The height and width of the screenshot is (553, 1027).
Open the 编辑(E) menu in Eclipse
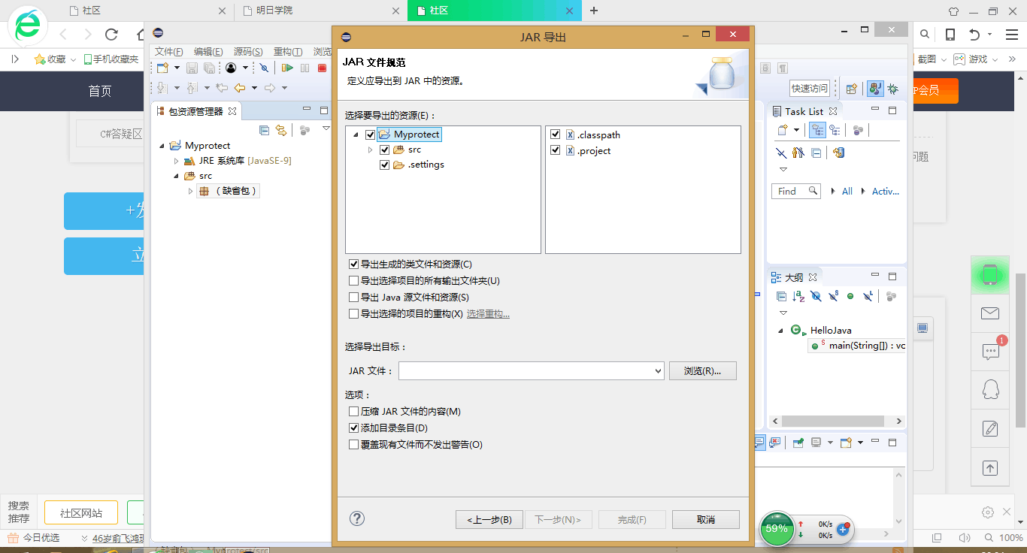click(x=208, y=52)
